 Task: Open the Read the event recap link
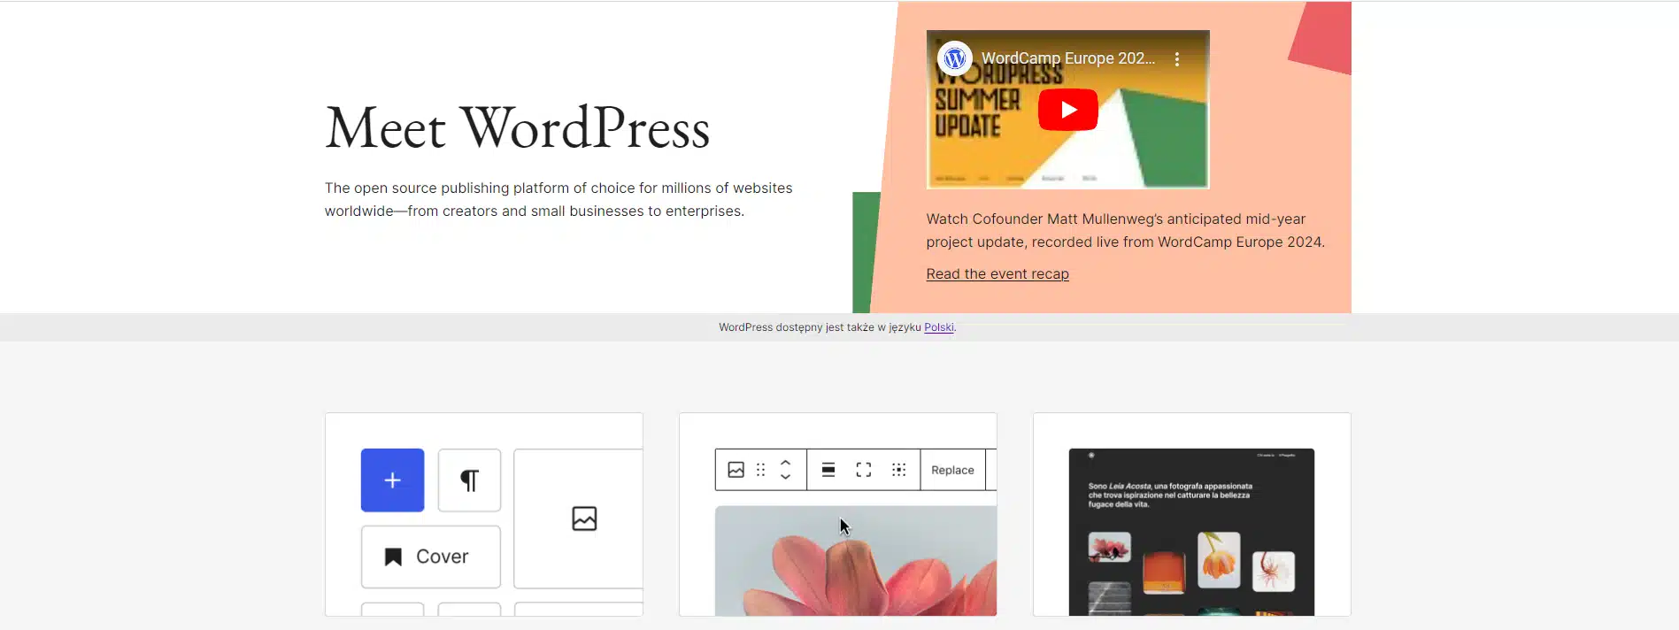tap(997, 274)
